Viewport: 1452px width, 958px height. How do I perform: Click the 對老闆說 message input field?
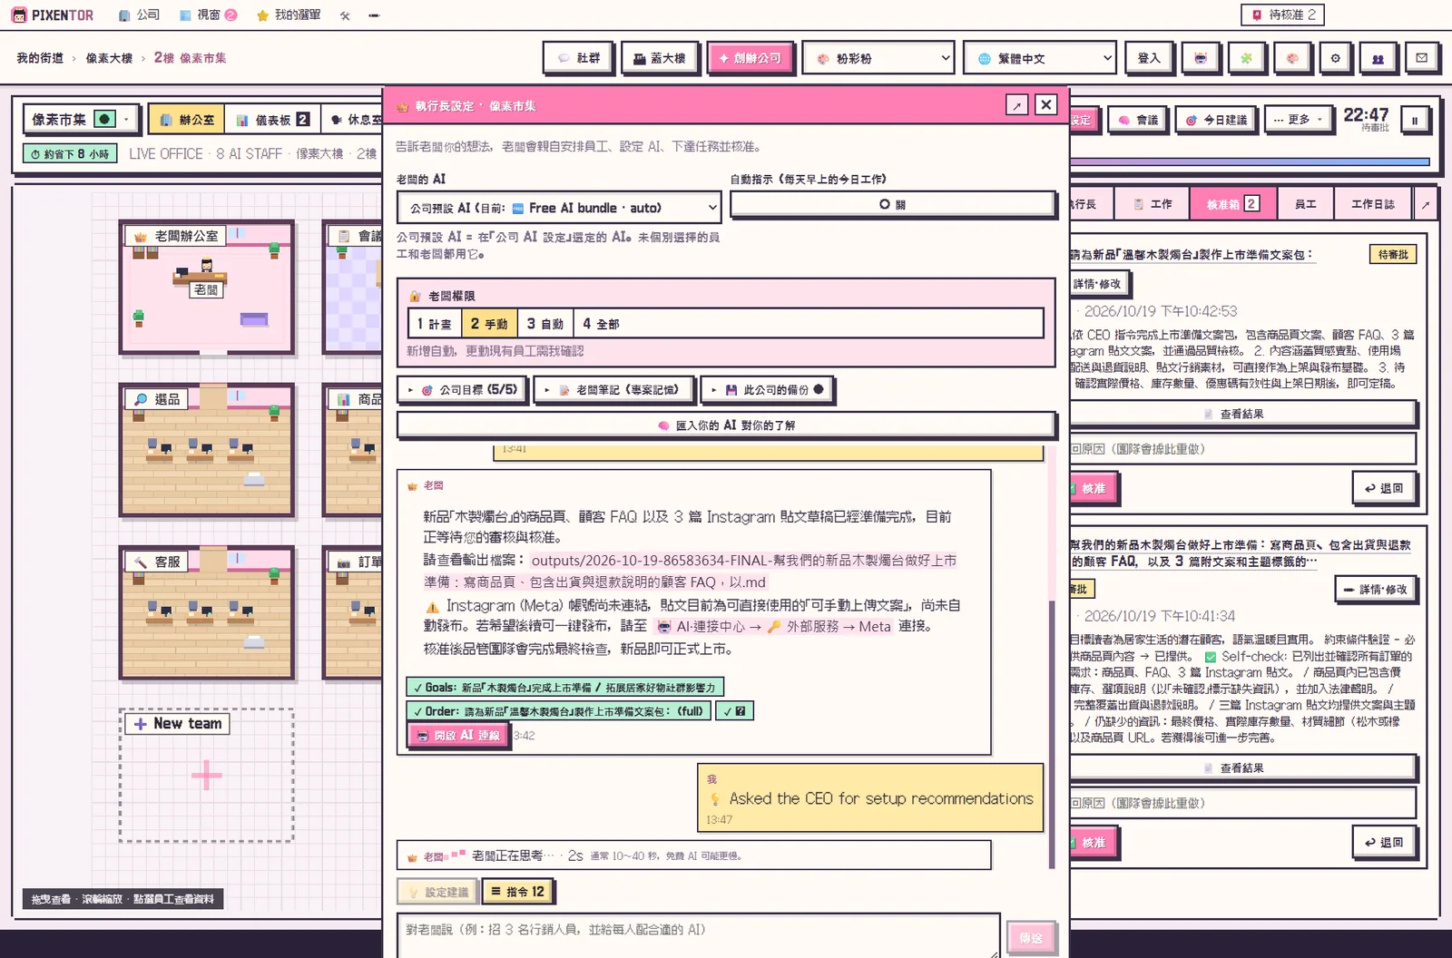pos(699,934)
